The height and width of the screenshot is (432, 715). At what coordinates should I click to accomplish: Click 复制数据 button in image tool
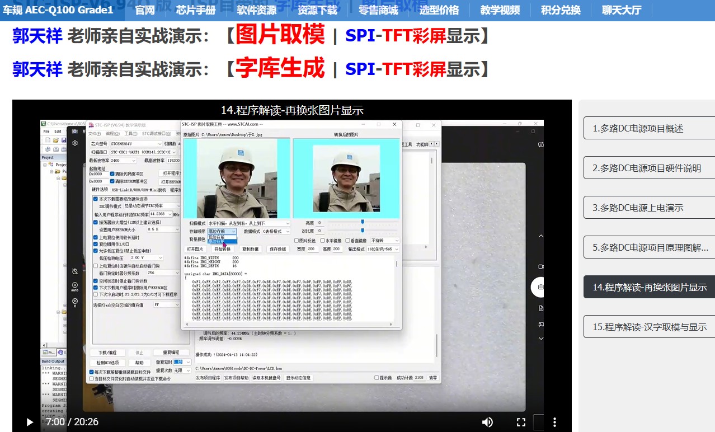click(250, 249)
